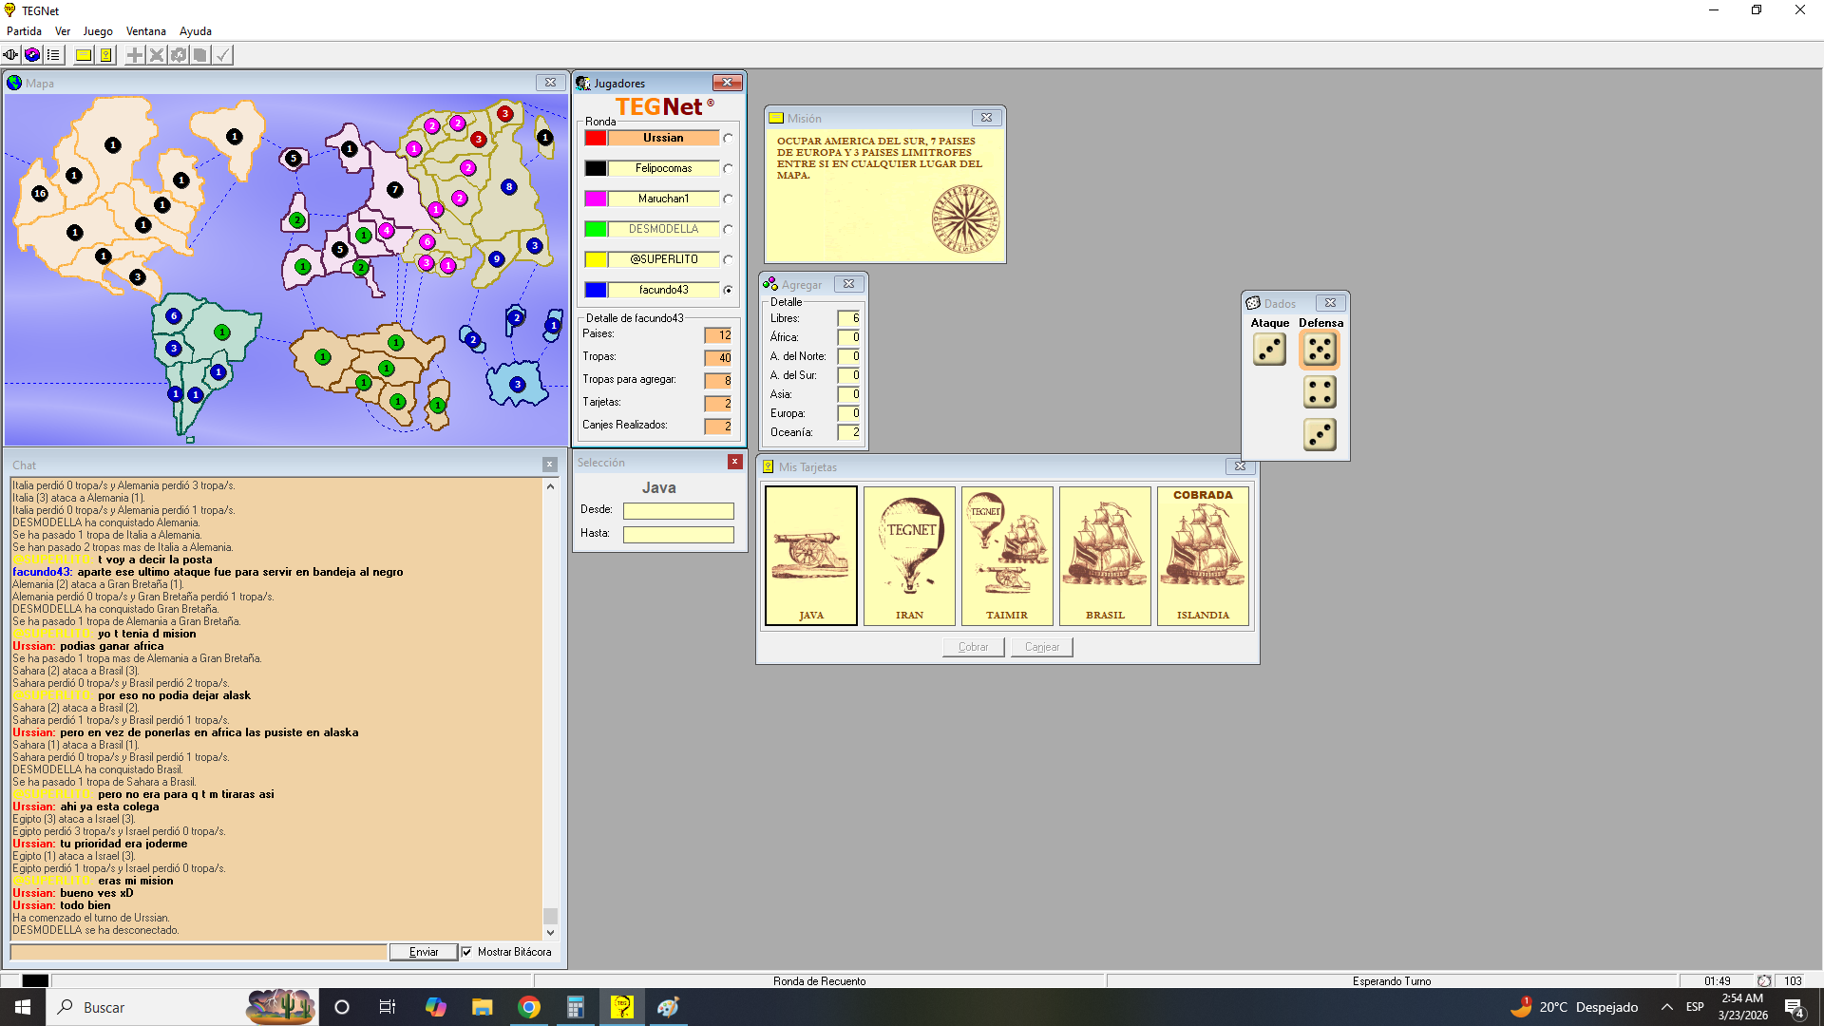Viewport: 1824px width, 1026px height.
Task: Open the Ventana menu
Action: 145,31
